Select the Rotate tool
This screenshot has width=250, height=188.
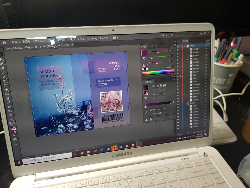pos(5,85)
